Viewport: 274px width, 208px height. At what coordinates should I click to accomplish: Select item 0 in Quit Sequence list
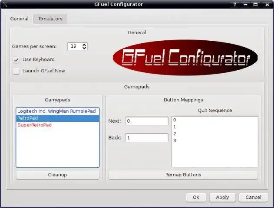tap(215, 120)
